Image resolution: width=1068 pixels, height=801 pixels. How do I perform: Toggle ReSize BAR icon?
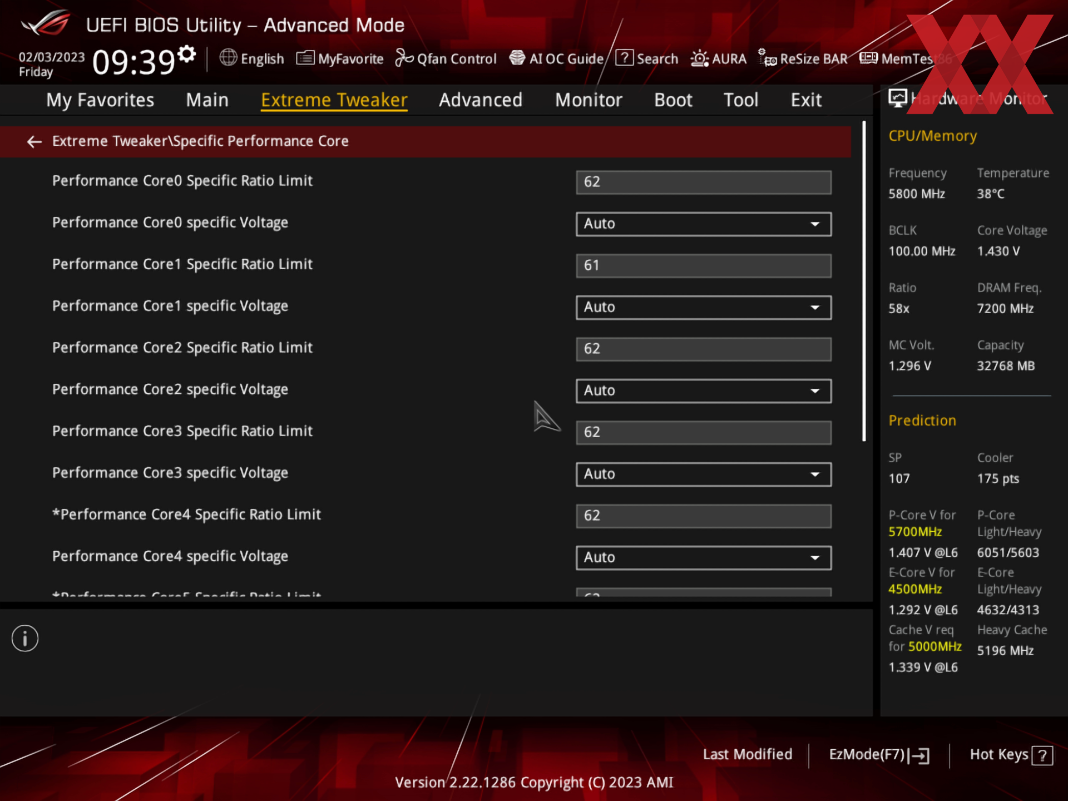(x=767, y=58)
